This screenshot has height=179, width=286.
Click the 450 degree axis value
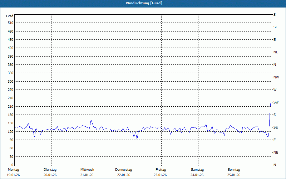coord(11,40)
